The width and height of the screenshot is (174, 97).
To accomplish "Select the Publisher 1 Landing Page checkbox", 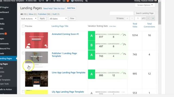I will pos(23,53).
